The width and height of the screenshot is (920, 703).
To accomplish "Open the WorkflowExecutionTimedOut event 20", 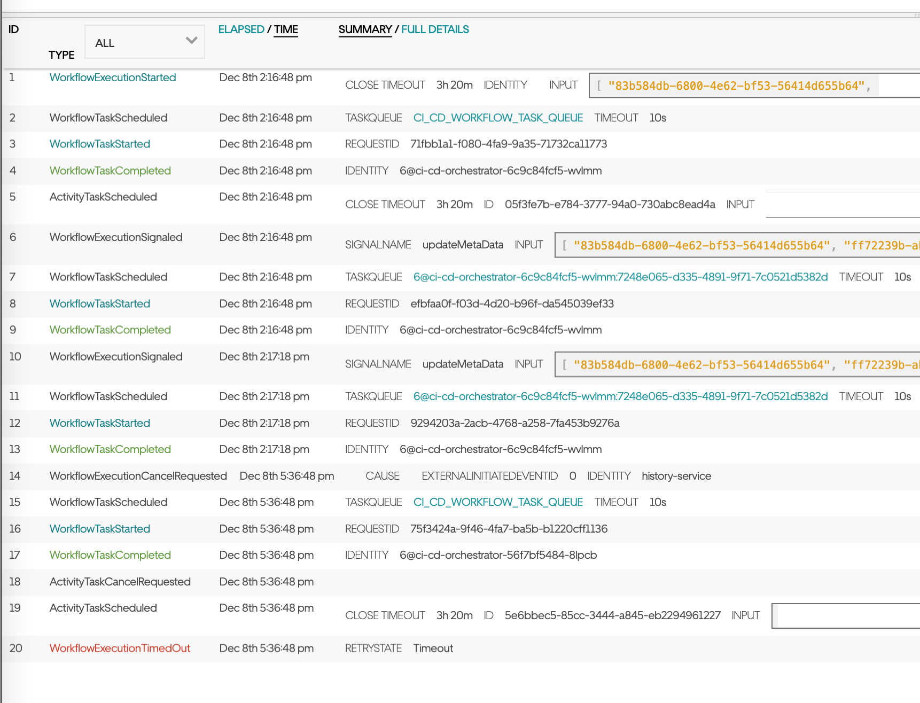I will pos(120,648).
